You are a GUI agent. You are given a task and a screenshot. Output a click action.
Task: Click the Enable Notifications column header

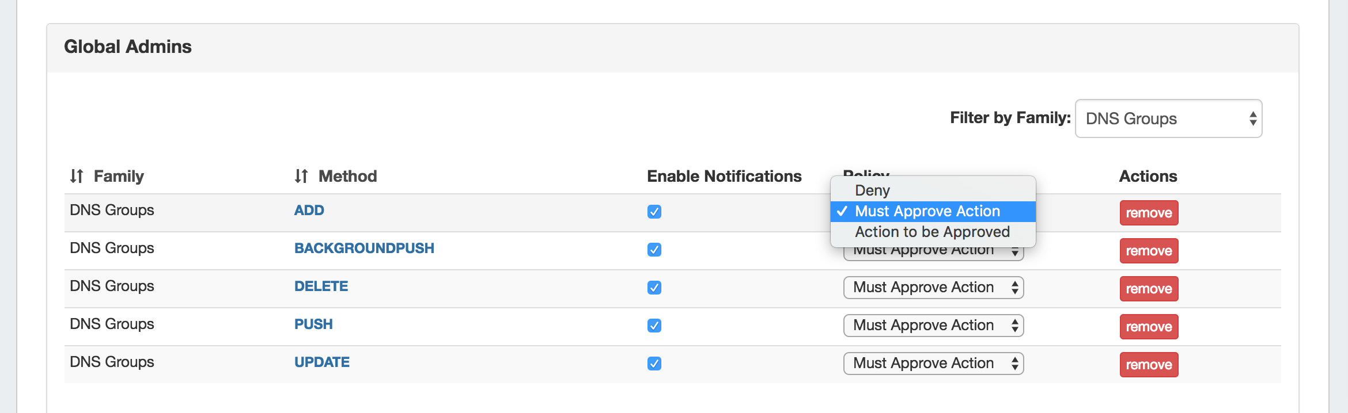[724, 176]
